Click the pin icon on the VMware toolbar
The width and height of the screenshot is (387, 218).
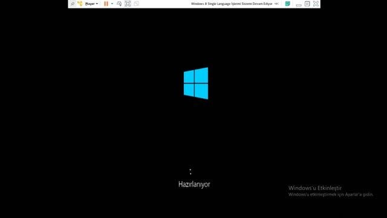coord(73,4)
